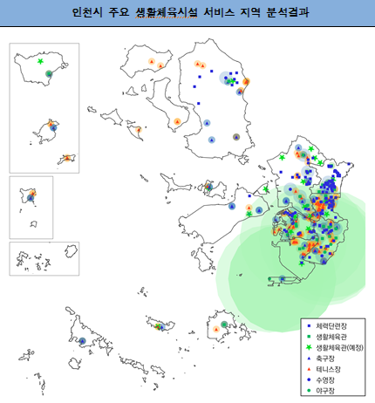This screenshot has width=375, height=403.
Task: Click the 수영장 legend label text
Action: [x=325, y=379]
